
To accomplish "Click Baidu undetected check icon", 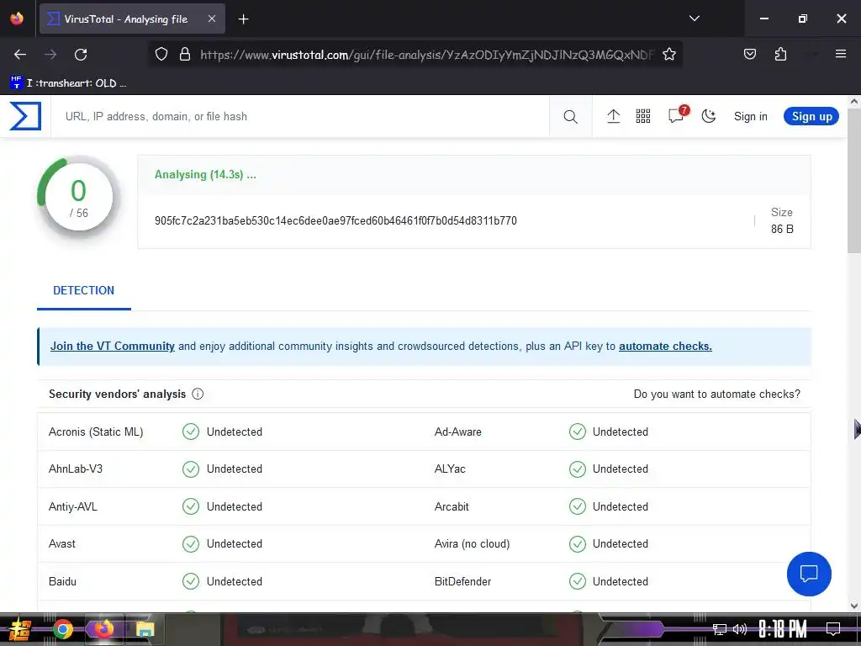I will [x=191, y=581].
